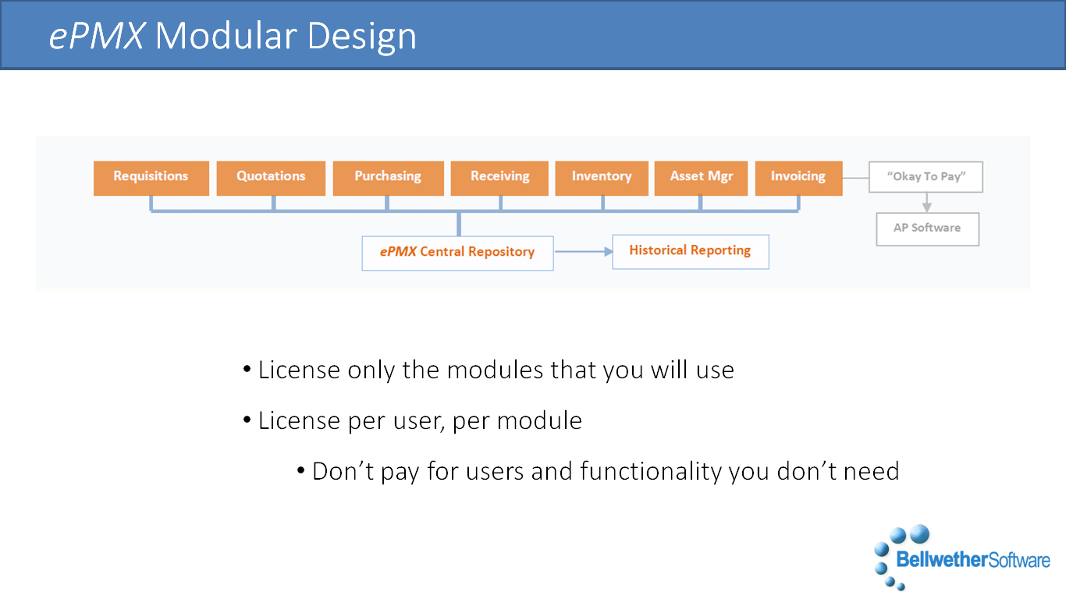Click the Inventory module box
1066x599 pixels.
click(601, 178)
